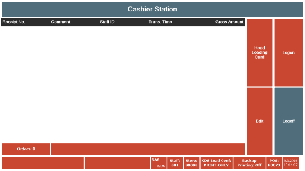Click the Read Loading Card button

pyautogui.click(x=260, y=53)
